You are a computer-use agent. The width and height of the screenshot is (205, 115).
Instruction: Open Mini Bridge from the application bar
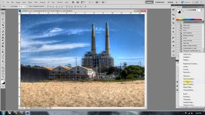pyautogui.click(x=78, y=2)
